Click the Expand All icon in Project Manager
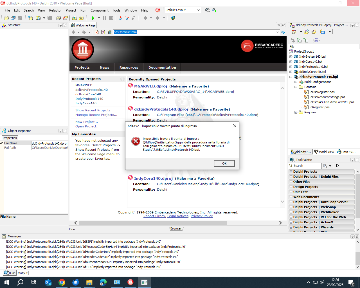 point(299,40)
